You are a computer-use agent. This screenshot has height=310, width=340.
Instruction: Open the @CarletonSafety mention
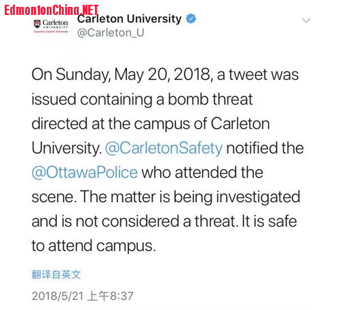pos(164,149)
